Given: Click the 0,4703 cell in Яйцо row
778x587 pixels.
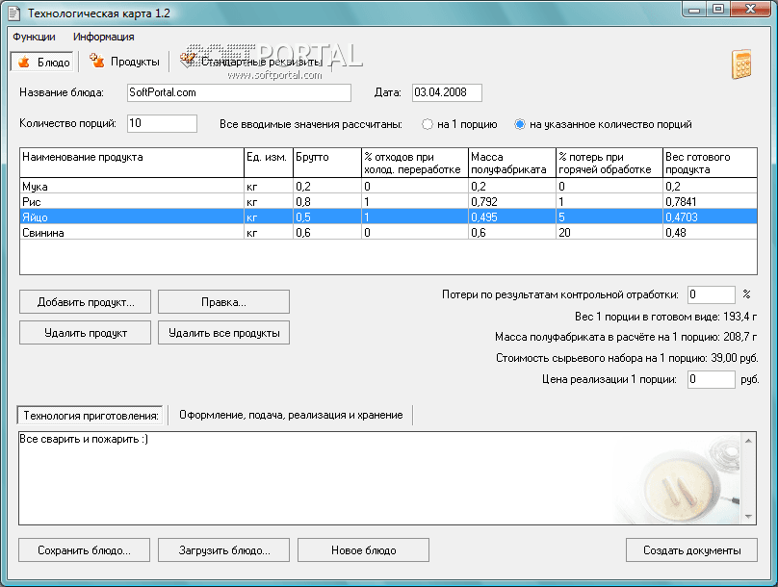Looking at the screenshot, I should tap(710, 217).
